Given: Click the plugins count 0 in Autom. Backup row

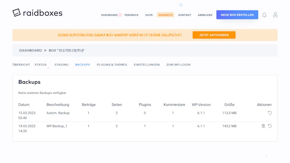Looking at the screenshot, I should [x=145, y=113].
